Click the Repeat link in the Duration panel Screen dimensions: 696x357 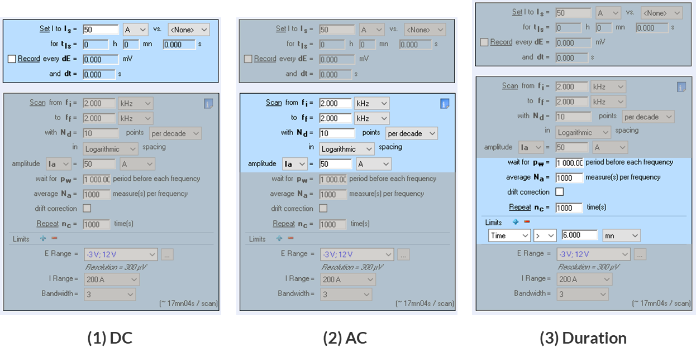click(x=519, y=207)
